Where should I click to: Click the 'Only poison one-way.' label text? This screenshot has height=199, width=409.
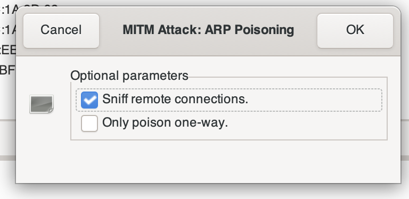coord(165,122)
